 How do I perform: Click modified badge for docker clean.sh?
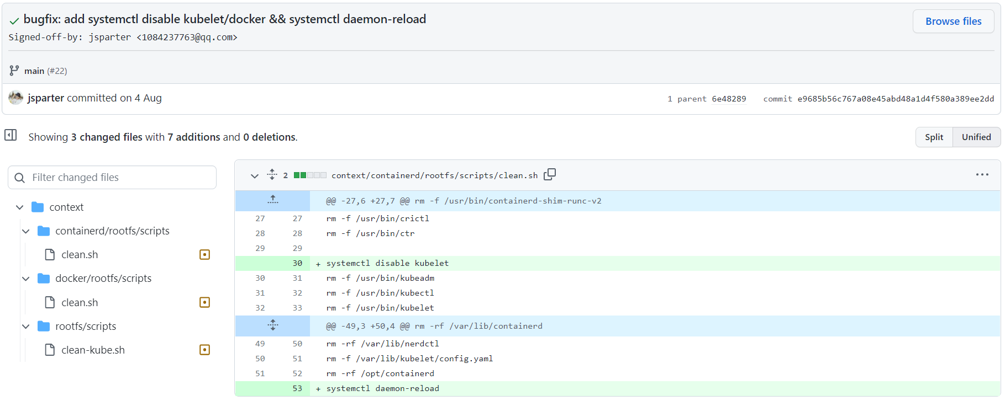pos(204,303)
